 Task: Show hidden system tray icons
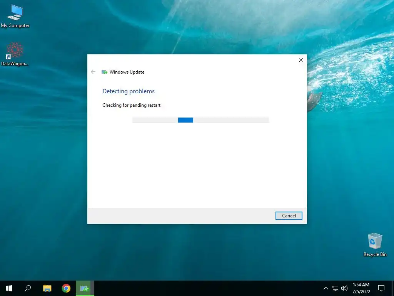(x=326, y=288)
